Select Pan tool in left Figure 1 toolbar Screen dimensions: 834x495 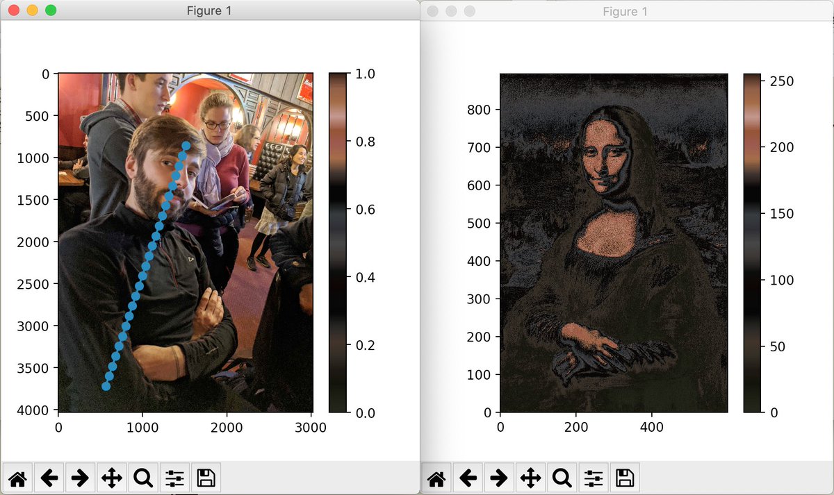pos(112,478)
